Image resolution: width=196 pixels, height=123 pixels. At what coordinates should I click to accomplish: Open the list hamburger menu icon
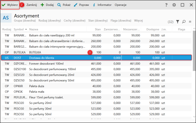190,21
